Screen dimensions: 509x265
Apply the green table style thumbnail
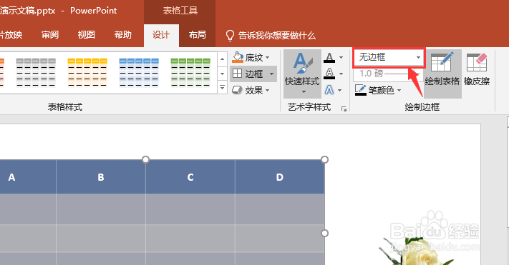click(190, 73)
